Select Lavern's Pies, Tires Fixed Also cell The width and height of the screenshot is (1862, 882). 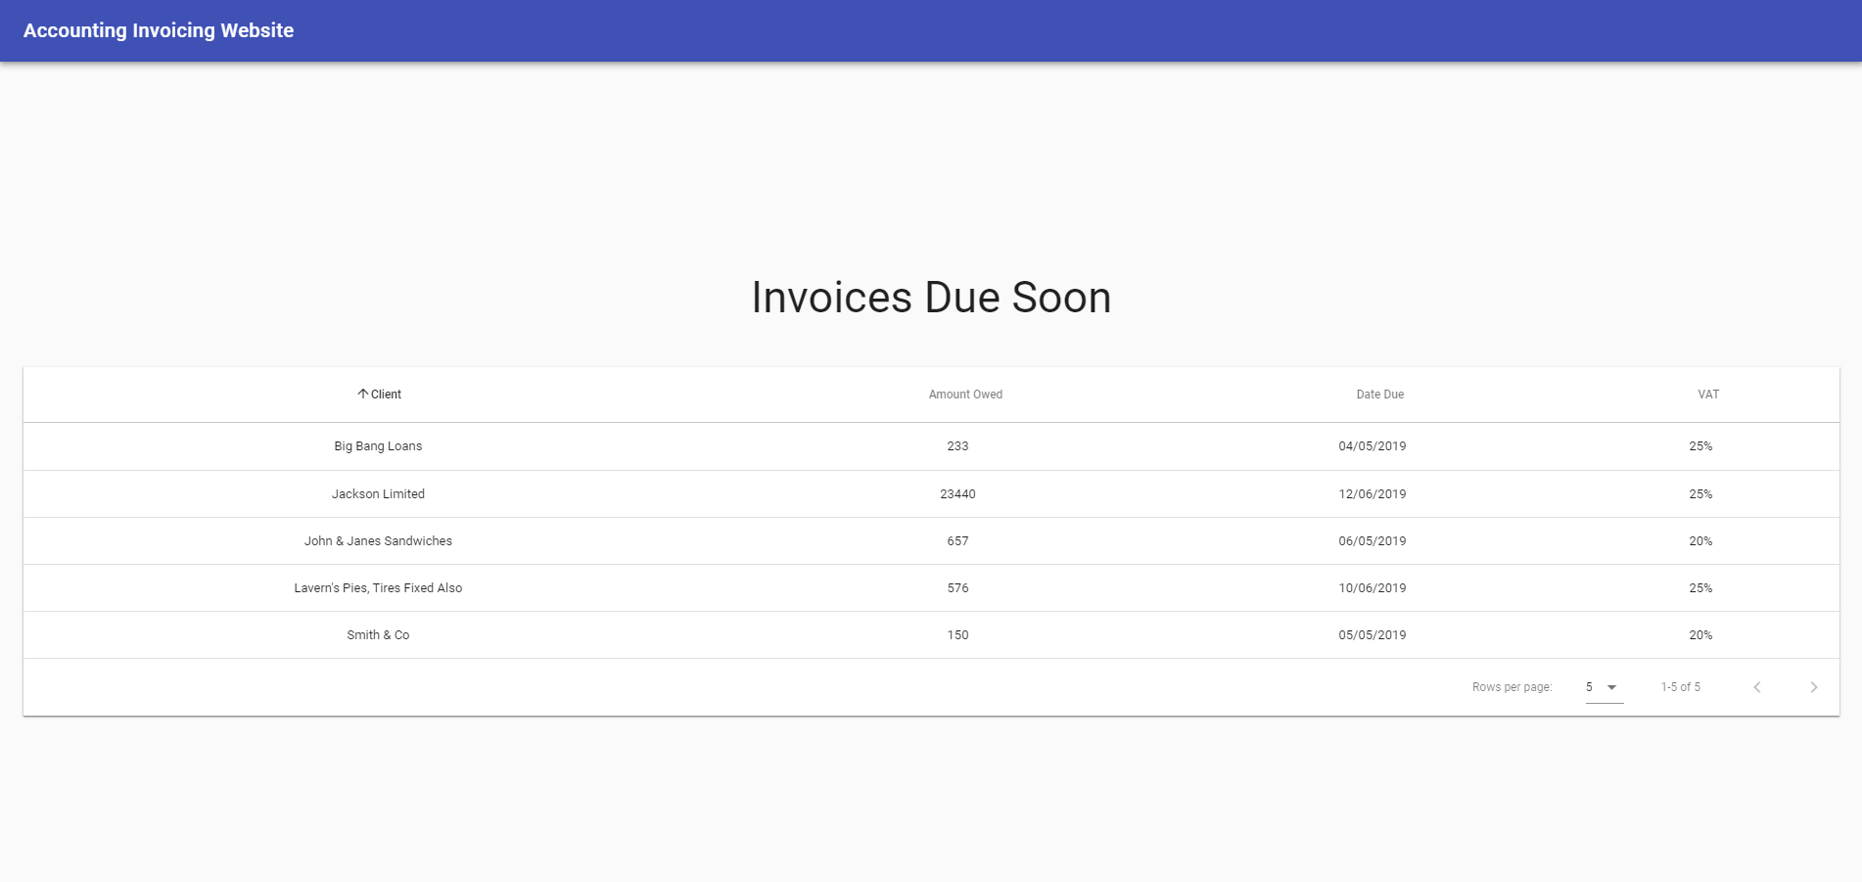[378, 588]
